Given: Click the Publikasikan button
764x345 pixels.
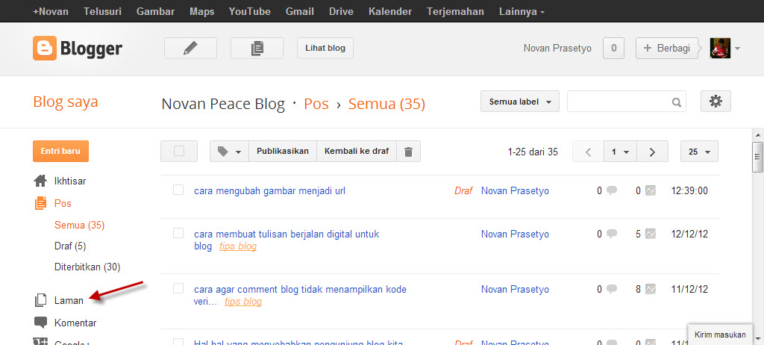Looking at the screenshot, I should pos(283,152).
